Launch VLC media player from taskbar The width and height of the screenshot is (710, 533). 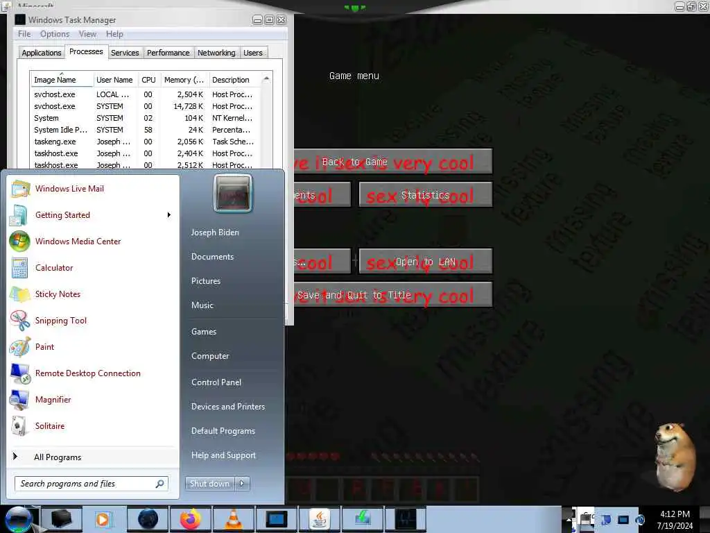pos(233,519)
